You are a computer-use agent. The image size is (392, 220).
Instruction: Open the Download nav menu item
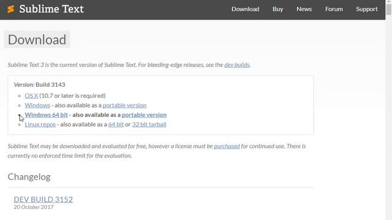tap(245, 9)
